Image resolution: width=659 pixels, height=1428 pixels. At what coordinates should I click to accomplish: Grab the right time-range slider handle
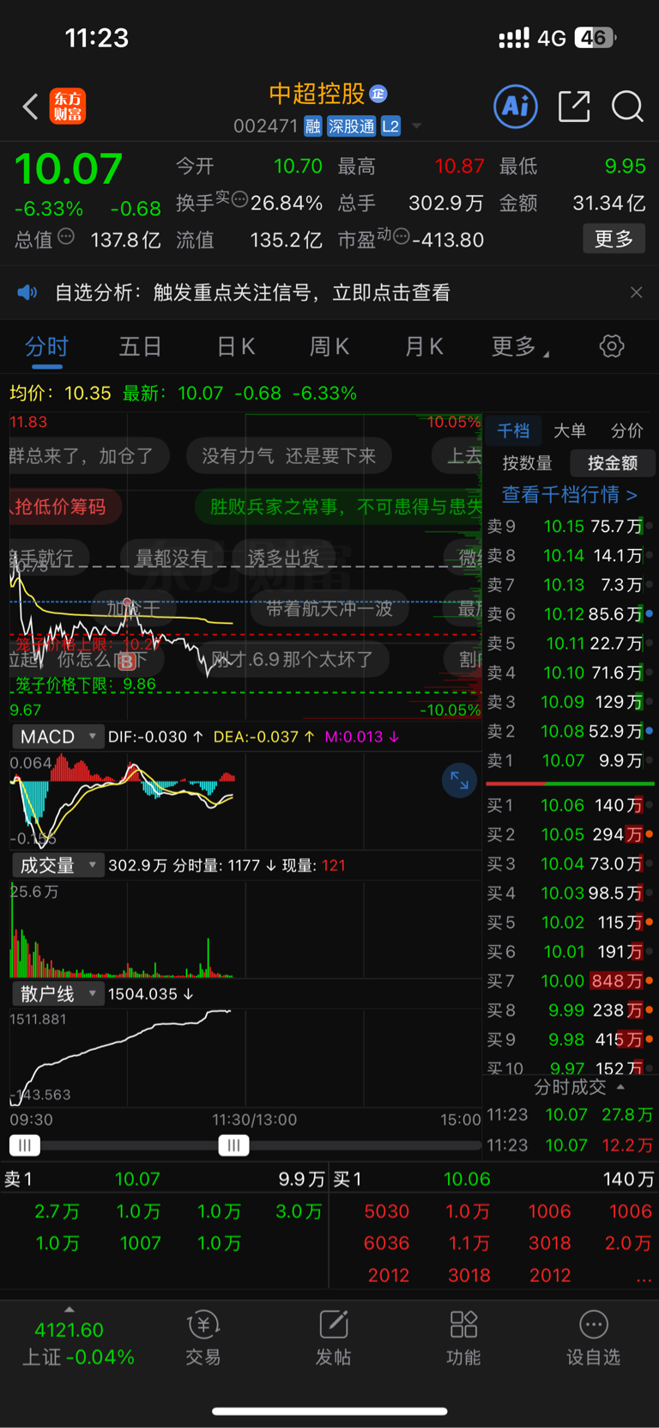click(233, 1145)
